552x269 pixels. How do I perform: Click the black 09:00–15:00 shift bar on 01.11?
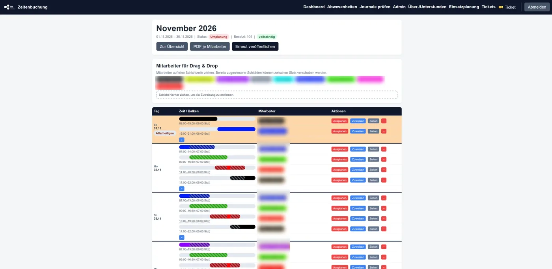tap(198, 119)
